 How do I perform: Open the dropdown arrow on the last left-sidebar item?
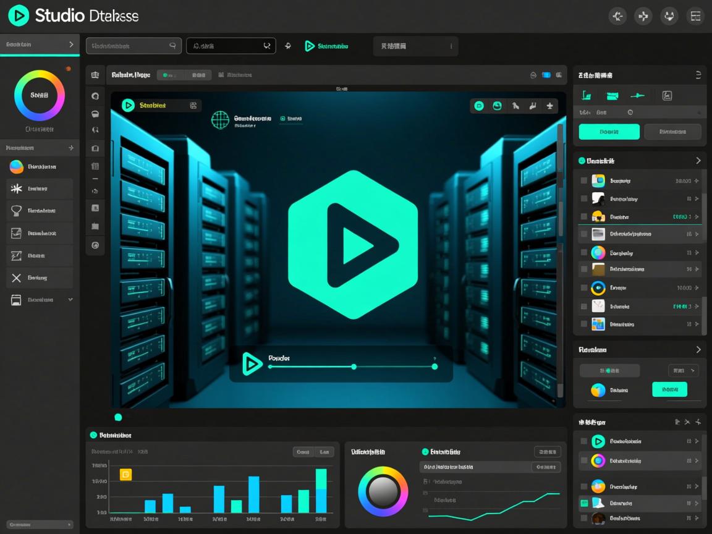70,300
